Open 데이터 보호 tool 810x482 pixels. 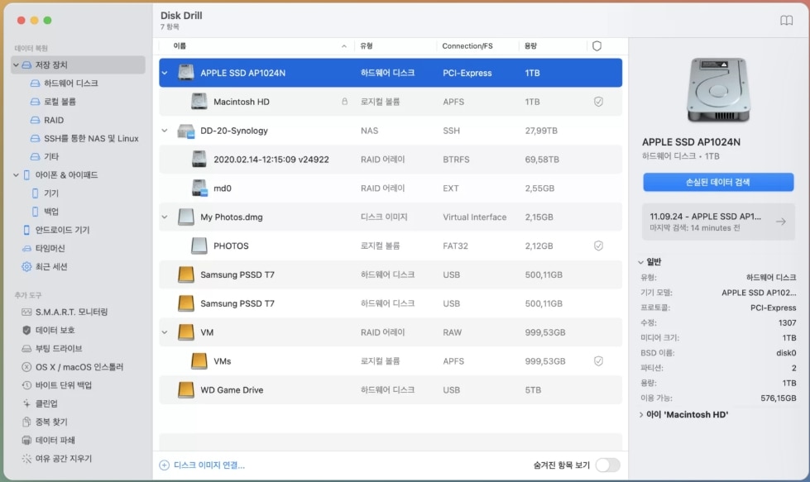48,330
